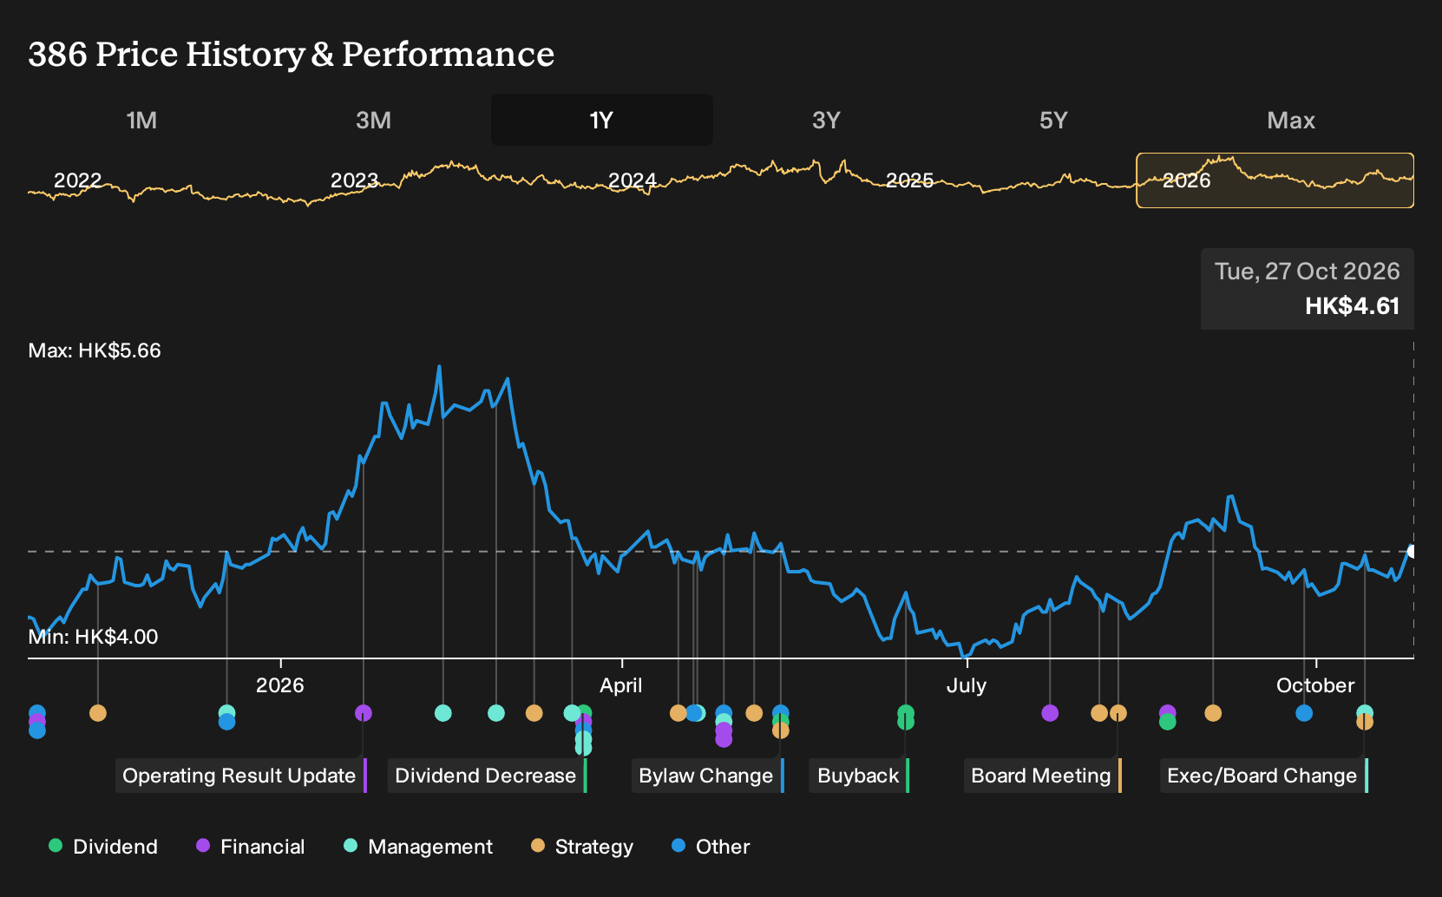Toggle the Financial legend filter
The width and height of the screenshot is (1442, 897).
tap(250, 847)
